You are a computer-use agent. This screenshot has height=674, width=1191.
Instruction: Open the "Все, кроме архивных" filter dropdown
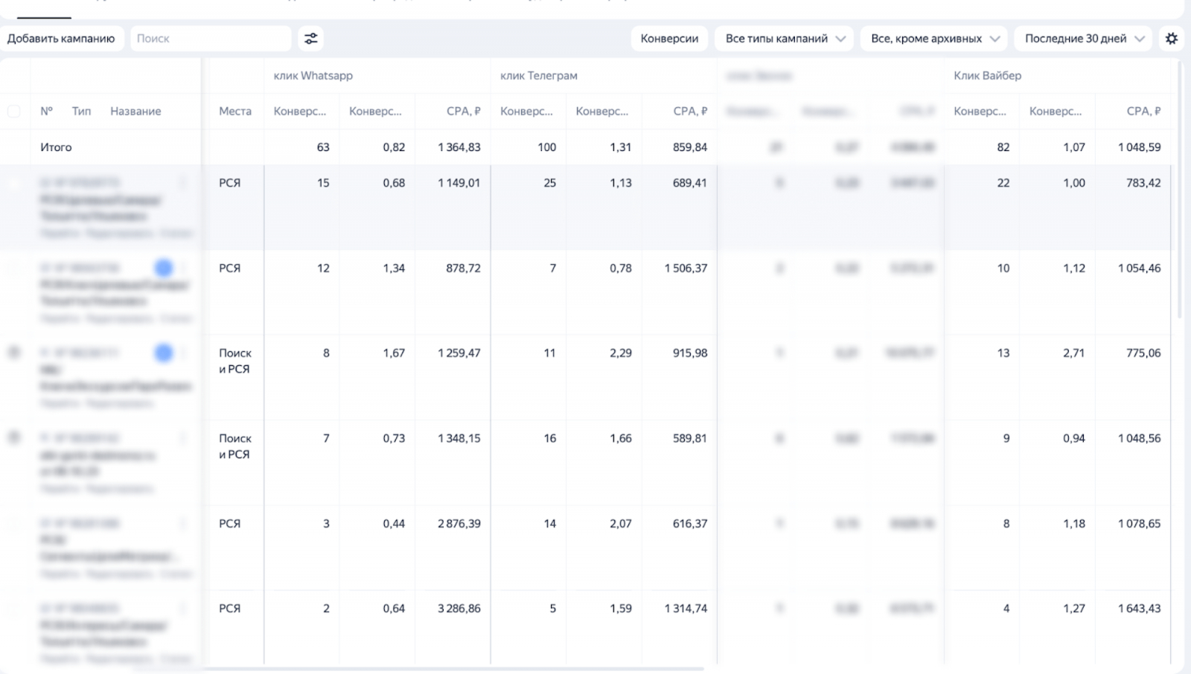tap(934, 39)
